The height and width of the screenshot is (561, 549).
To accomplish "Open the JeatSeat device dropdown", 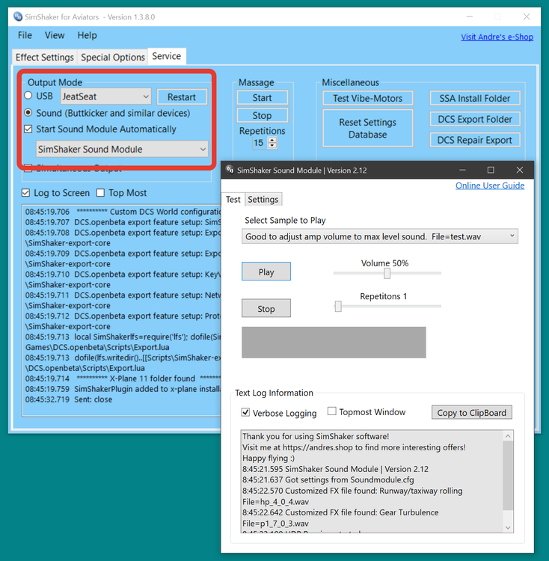I will (x=106, y=96).
